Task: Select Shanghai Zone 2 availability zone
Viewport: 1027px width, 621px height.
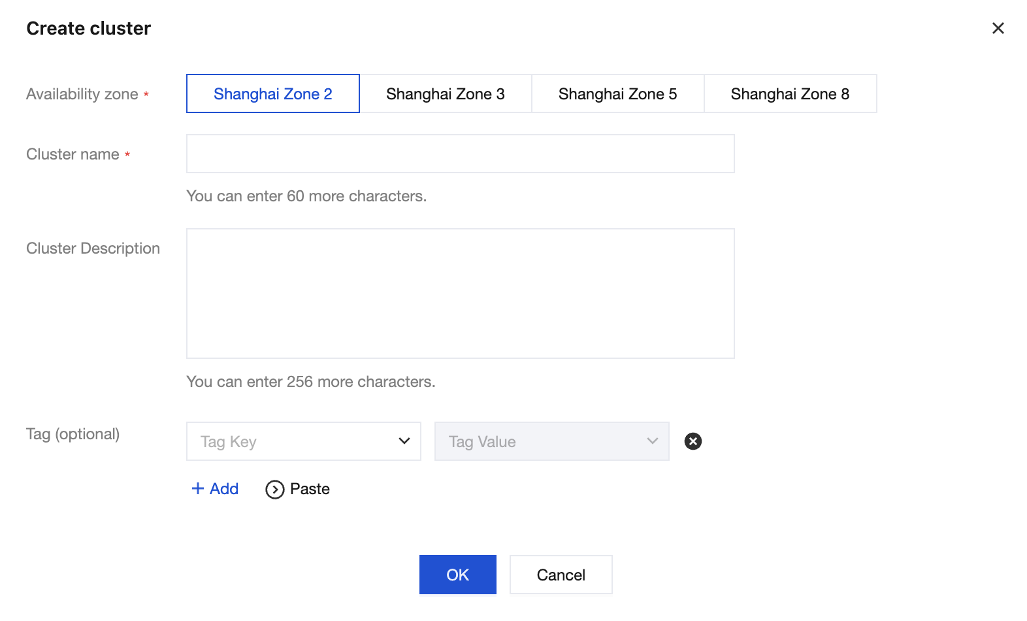Action: pos(272,93)
